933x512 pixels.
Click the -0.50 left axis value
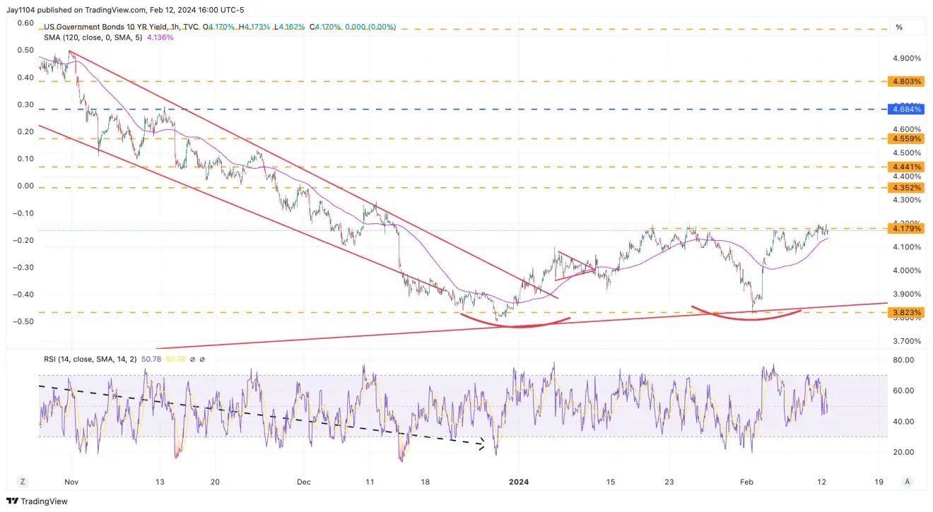point(24,321)
